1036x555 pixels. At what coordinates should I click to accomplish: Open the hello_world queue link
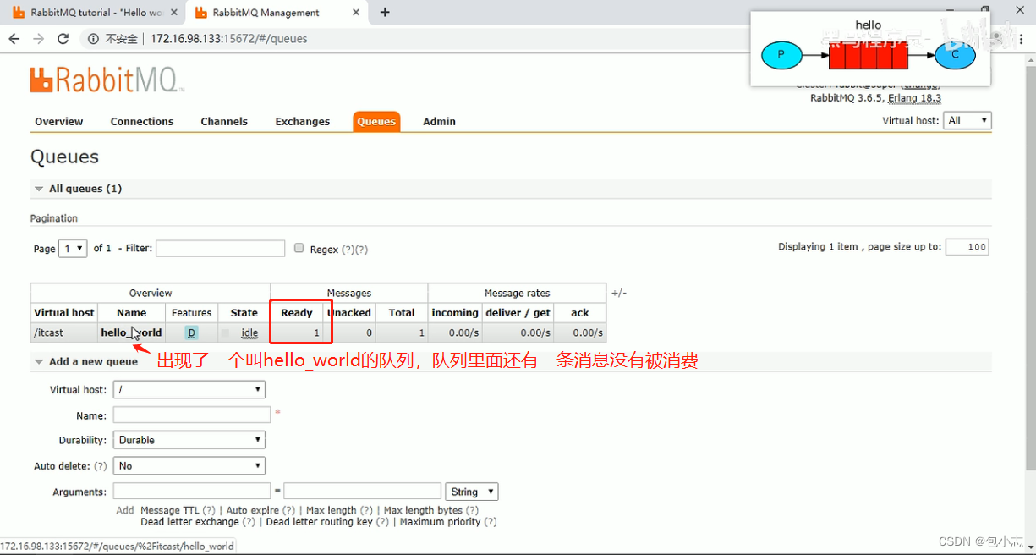coord(131,333)
